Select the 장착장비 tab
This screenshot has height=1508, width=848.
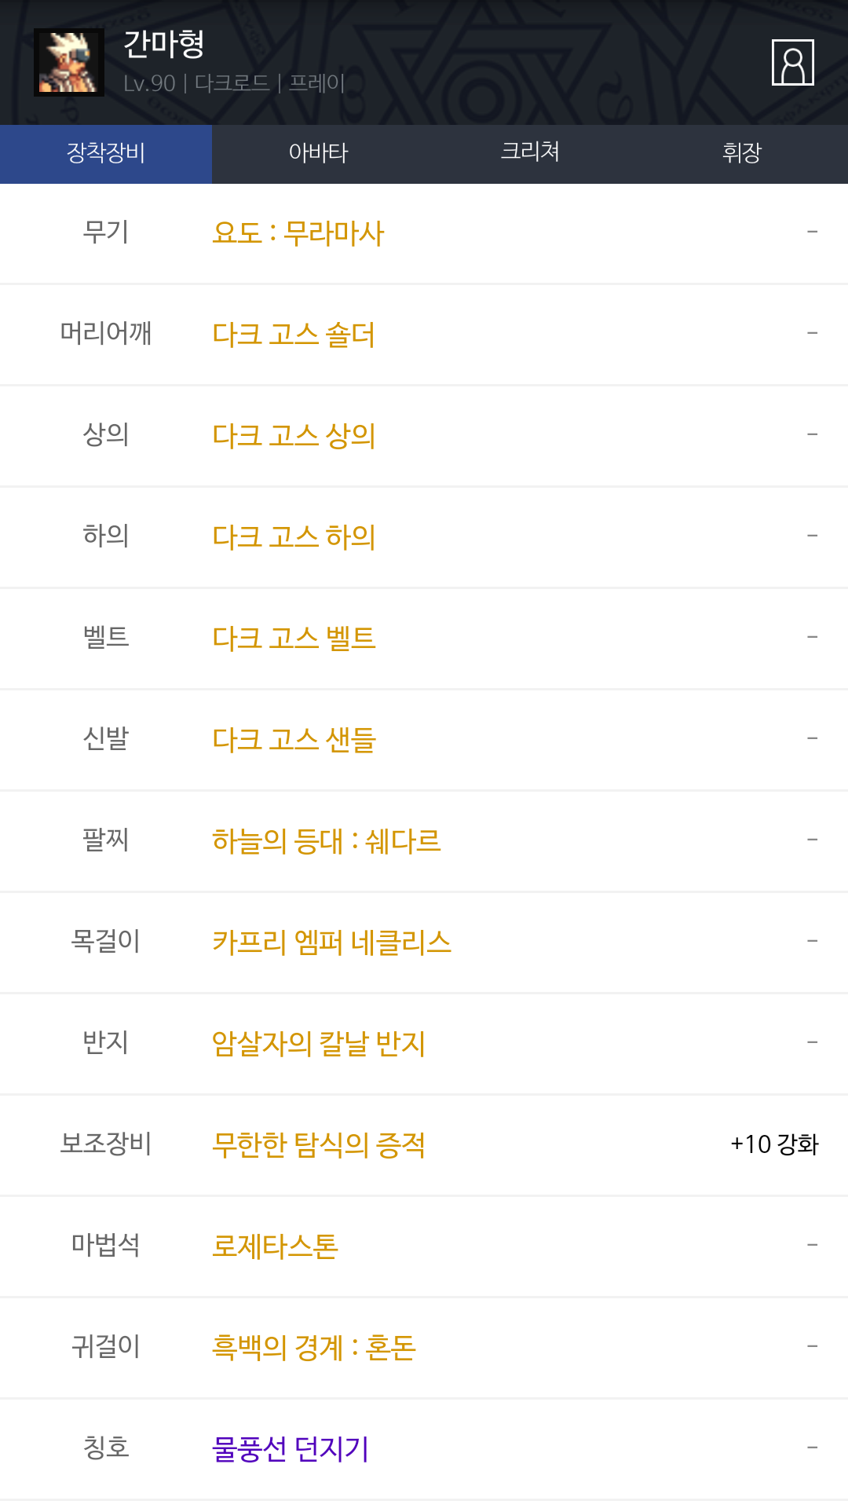point(106,153)
